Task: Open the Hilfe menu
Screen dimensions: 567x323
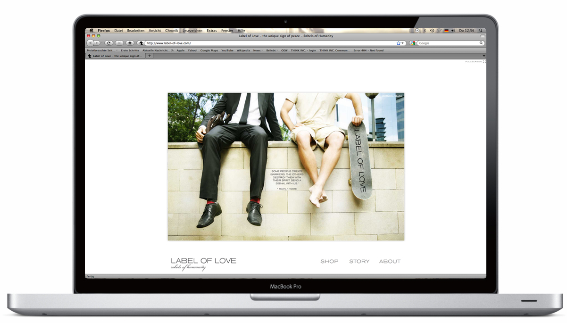Action: point(242,31)
